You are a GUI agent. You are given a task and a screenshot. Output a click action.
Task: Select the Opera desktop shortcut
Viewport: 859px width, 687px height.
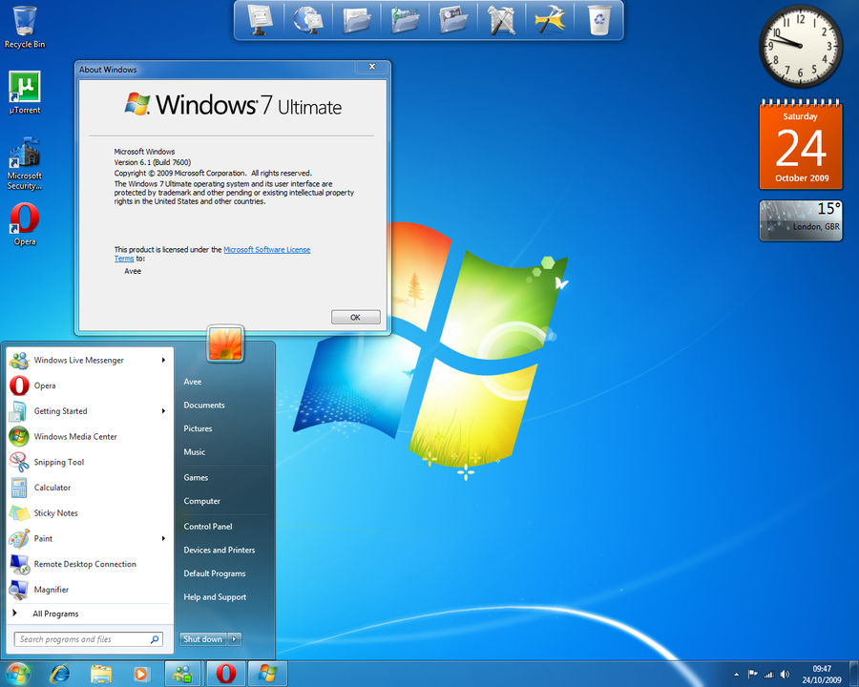(25, 224)
